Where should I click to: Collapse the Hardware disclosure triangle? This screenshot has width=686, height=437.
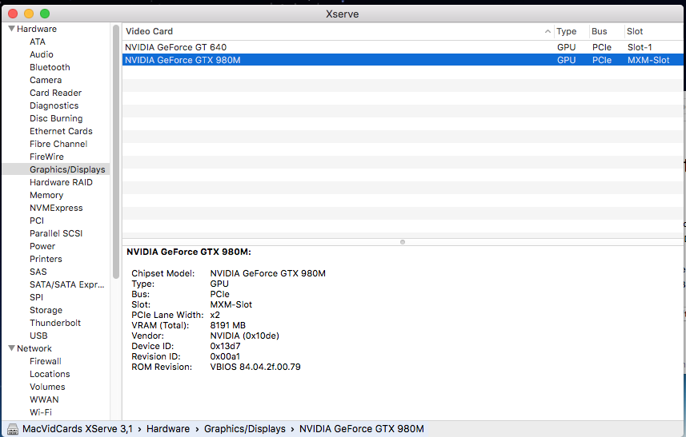(x=11, y=29)
